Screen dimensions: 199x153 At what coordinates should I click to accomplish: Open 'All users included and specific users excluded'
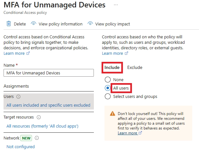pos(48,105)
